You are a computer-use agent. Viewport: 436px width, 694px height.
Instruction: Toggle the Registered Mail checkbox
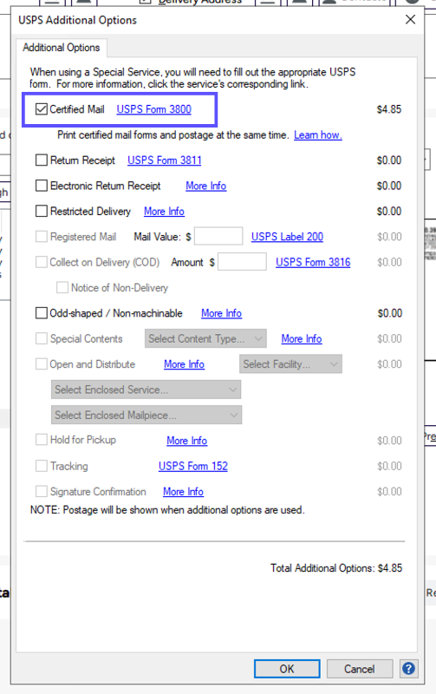pos(42,236)
